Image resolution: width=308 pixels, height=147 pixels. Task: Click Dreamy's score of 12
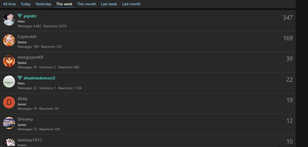pyautogui.click(x=290, y=121)
